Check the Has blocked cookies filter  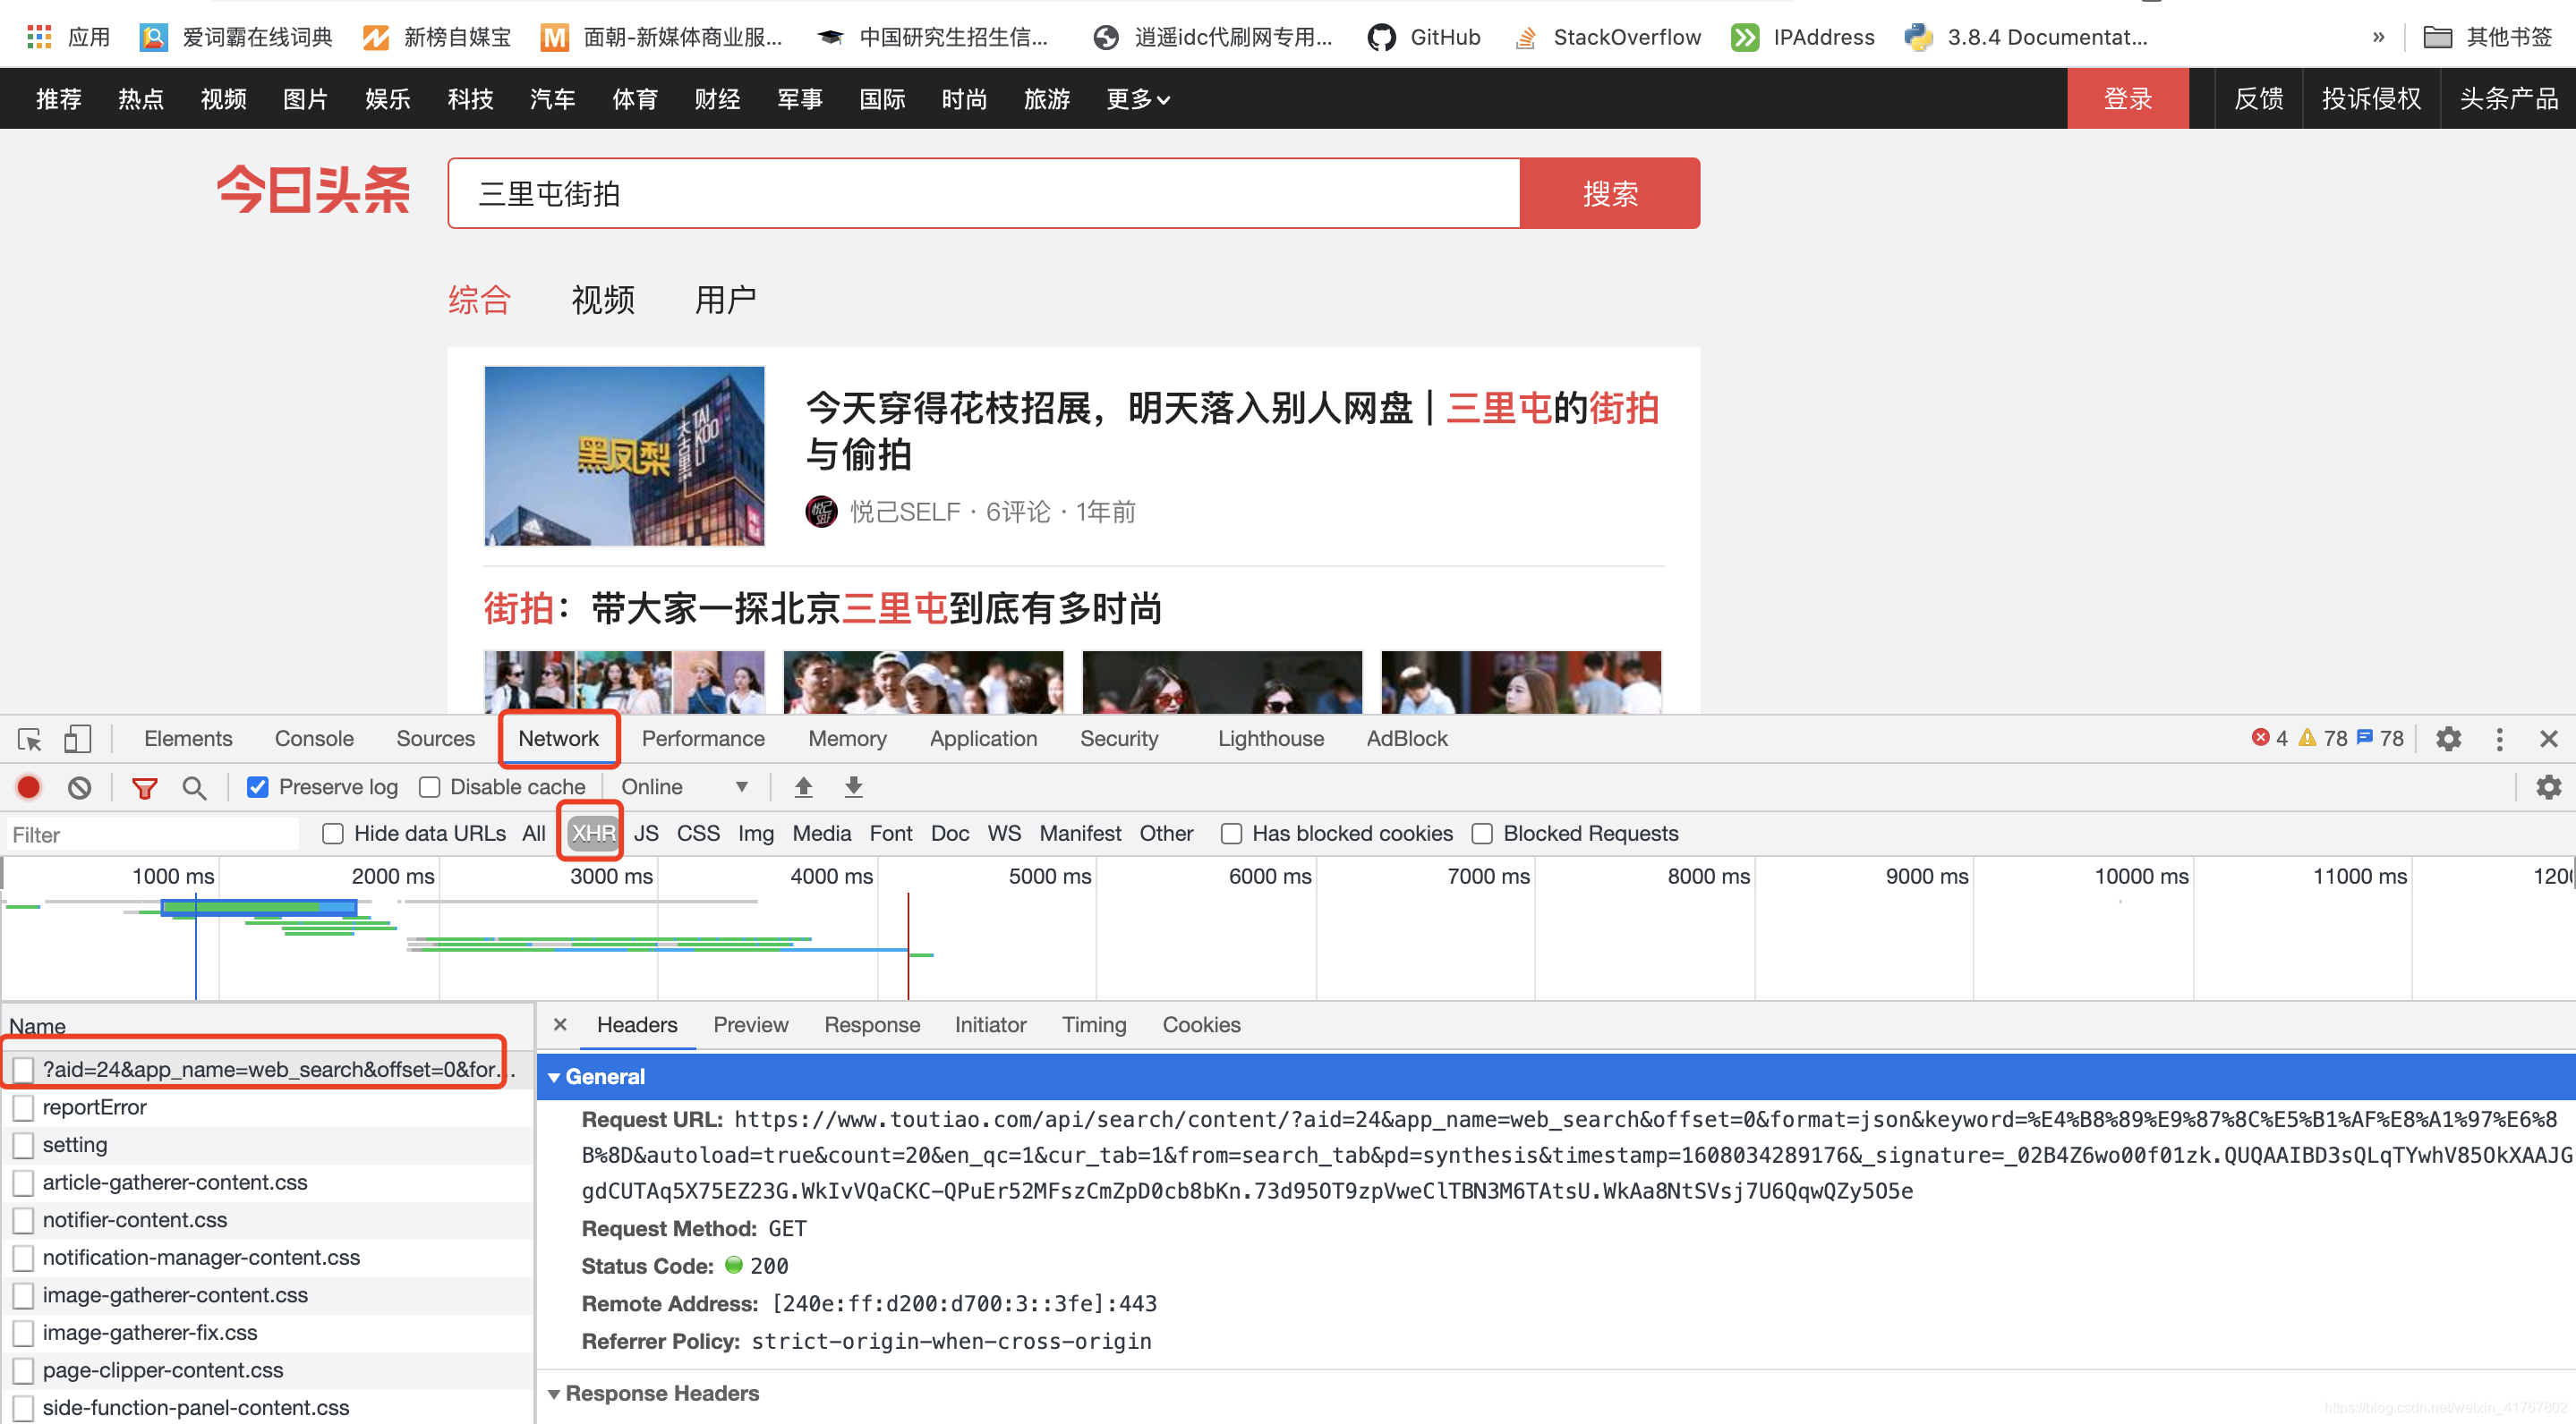1231,834
